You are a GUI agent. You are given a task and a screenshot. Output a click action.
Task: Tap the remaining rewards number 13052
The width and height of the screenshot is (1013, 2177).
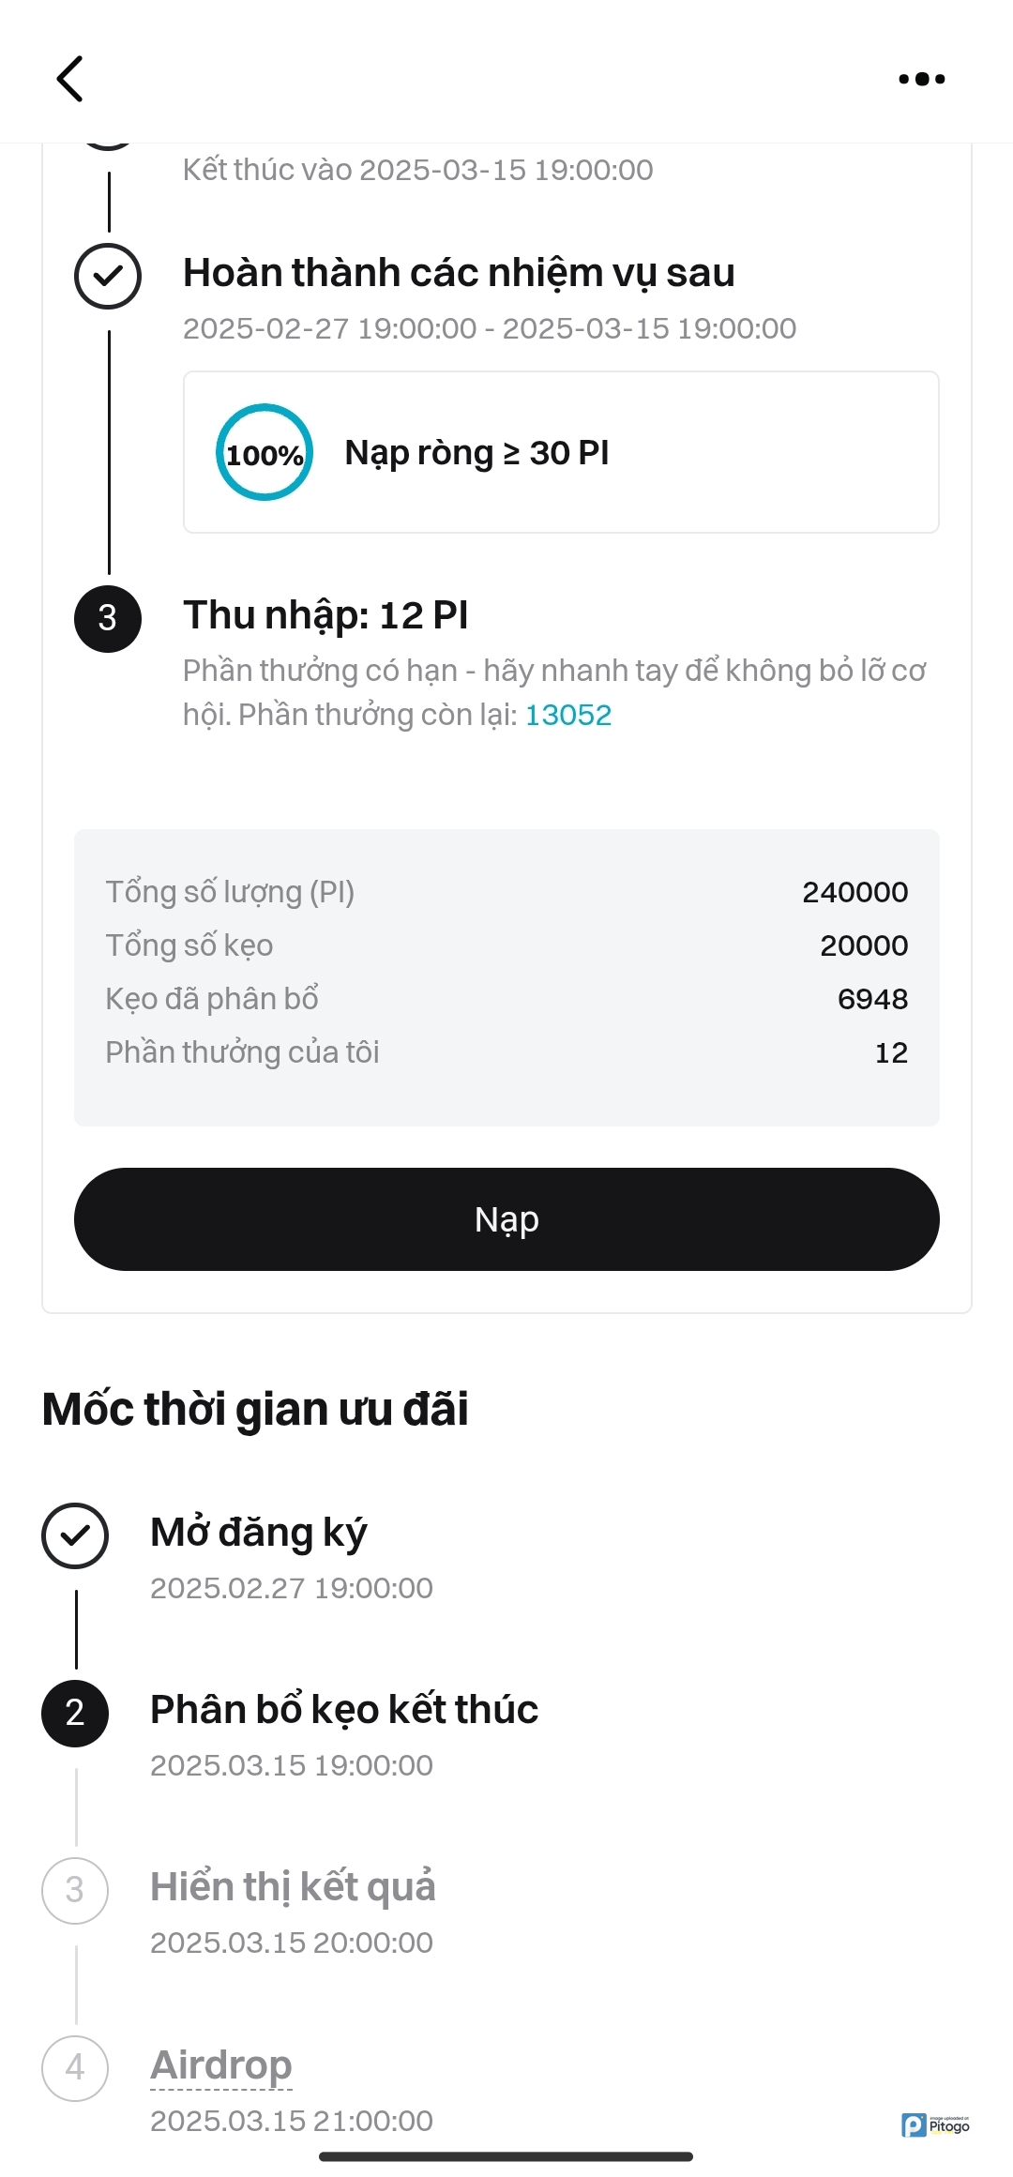coord(567,716)
